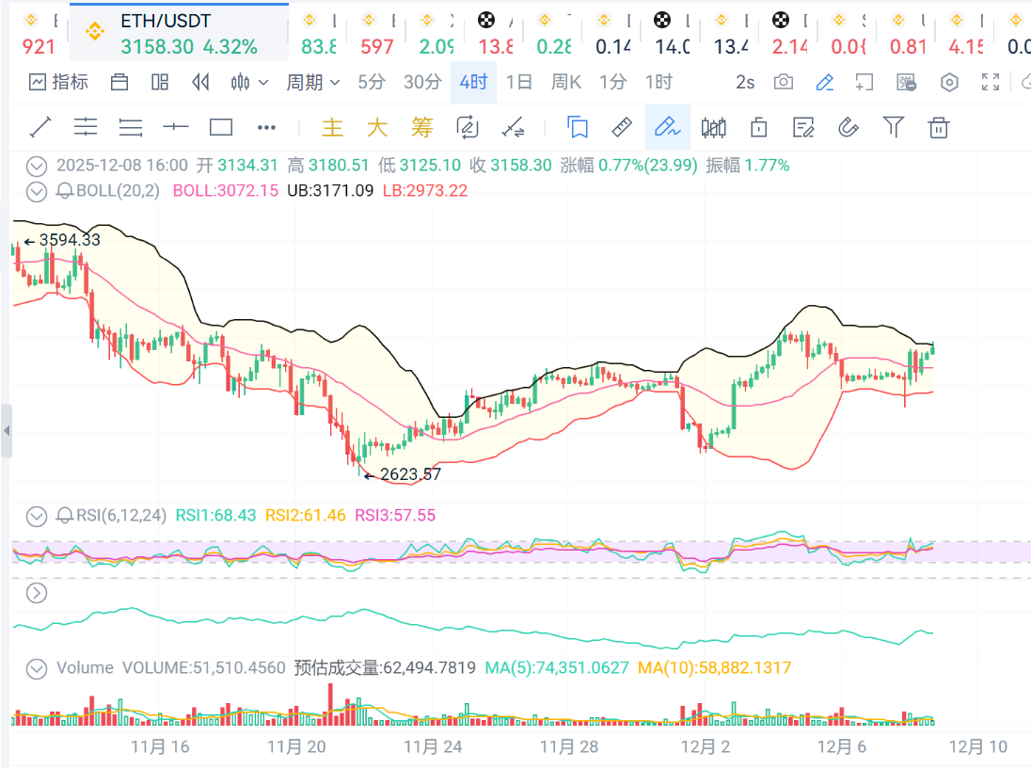Switch to the 30分 timeframe tab

click(x=422, y=83)
